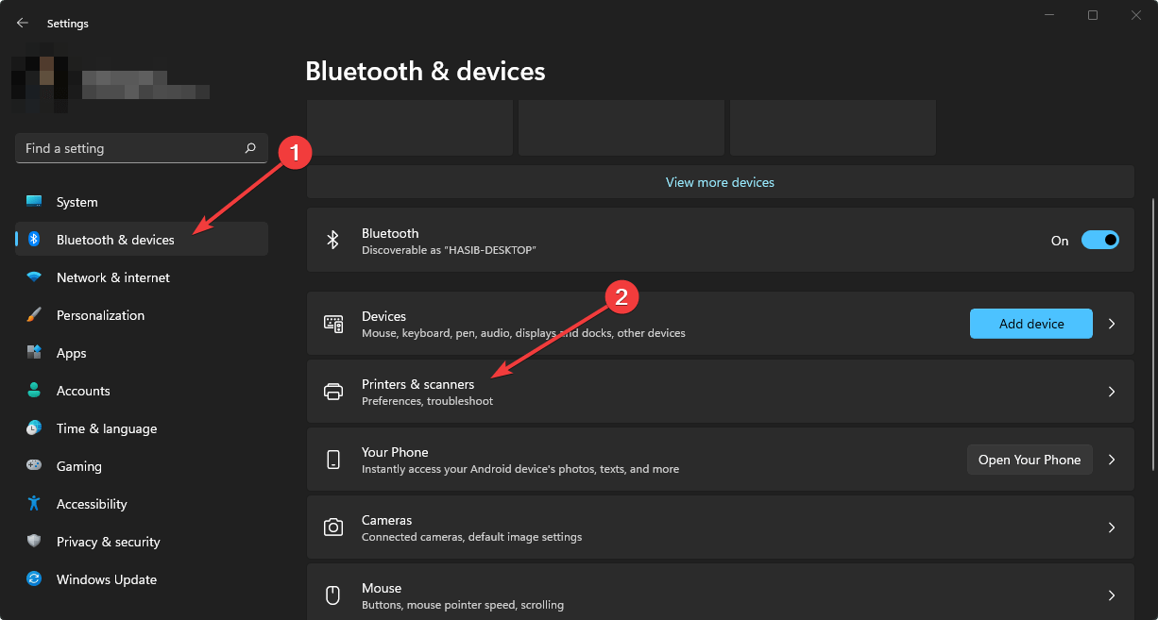Click the Add device button
Screen dimensions: 1158x620
[1030, 323]
